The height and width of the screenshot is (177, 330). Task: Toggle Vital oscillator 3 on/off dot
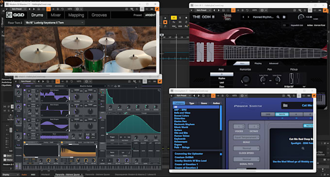(x=25, y=119)
